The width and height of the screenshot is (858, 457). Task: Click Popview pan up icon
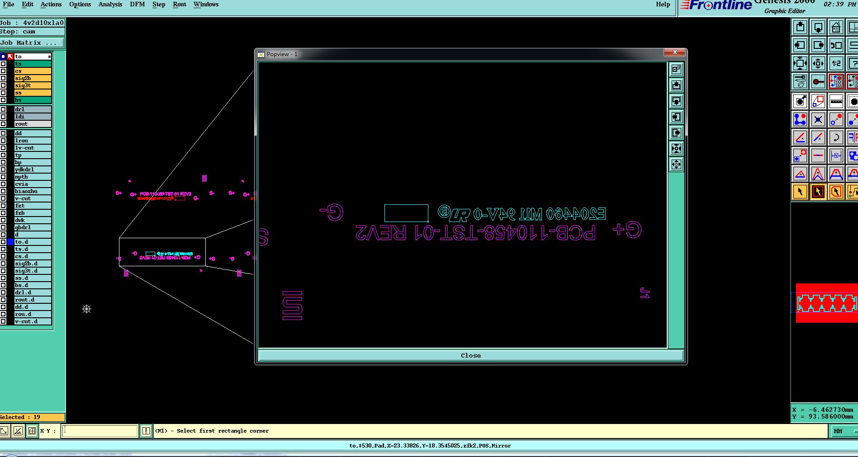676,85
